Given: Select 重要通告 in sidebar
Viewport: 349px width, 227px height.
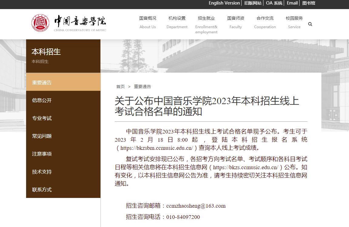Looking at the screenshot, I should click(x=63, y=82).
